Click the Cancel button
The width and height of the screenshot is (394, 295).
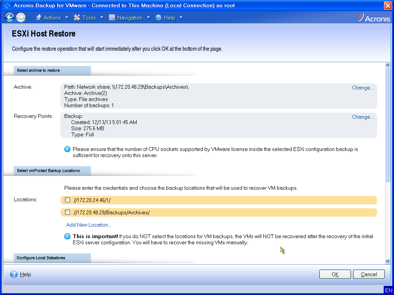[x=369, y=274]
